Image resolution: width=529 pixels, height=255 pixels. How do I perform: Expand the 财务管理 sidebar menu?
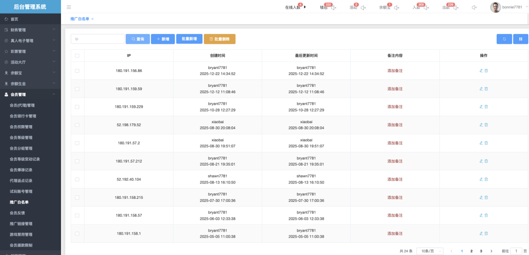pos(30,30)
